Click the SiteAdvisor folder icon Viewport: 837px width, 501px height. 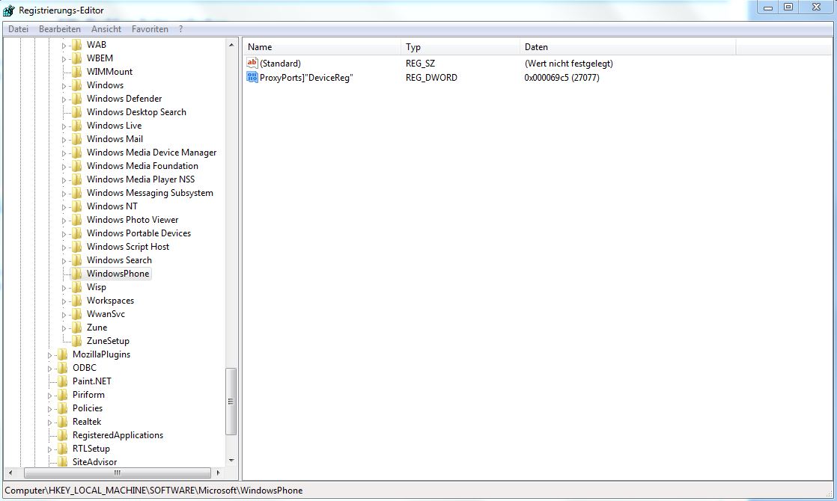[62, 461]
